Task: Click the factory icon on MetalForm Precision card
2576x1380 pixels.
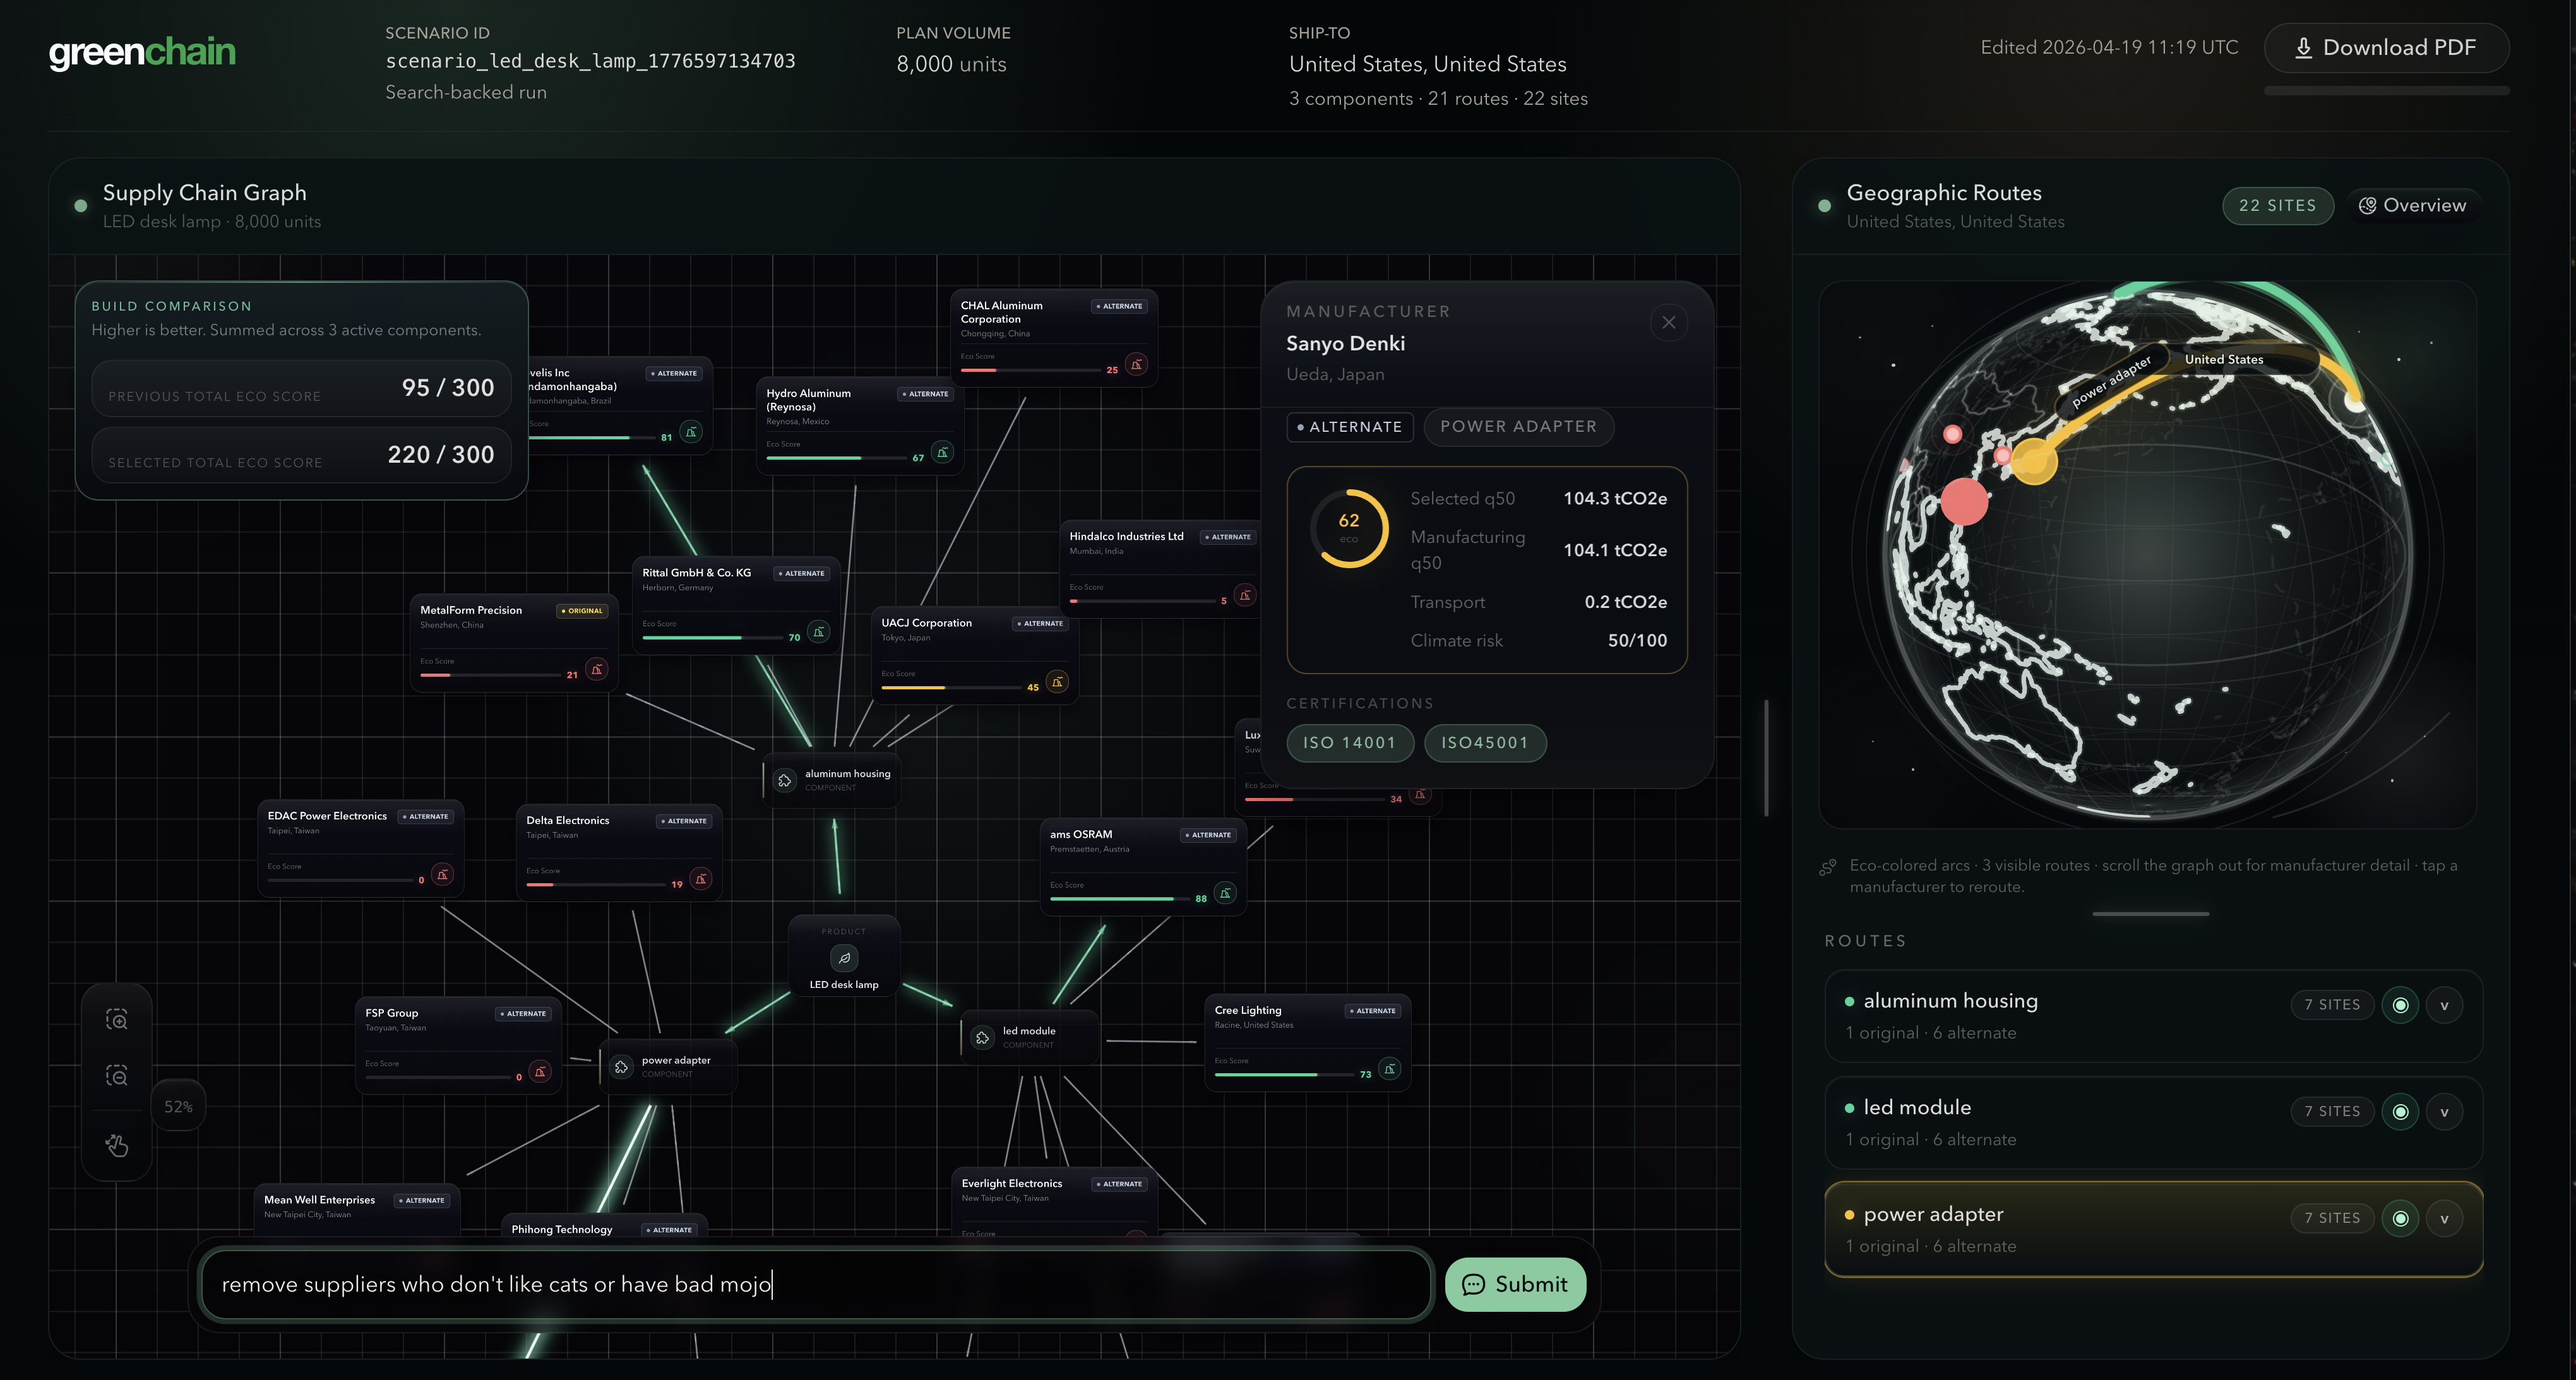Action: pyautogui.click(x=597, y=670)
